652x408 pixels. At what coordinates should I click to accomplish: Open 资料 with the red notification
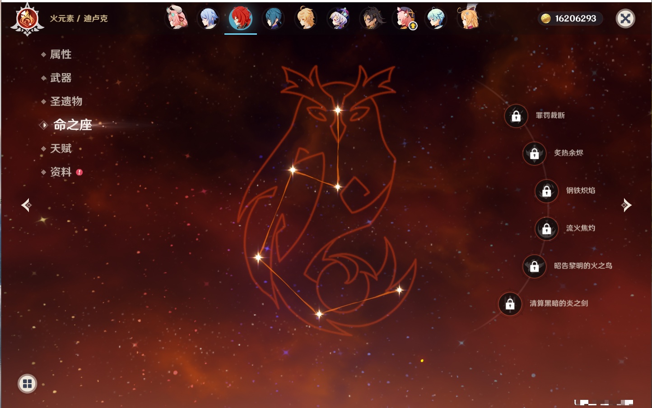[x=61, y=172]
